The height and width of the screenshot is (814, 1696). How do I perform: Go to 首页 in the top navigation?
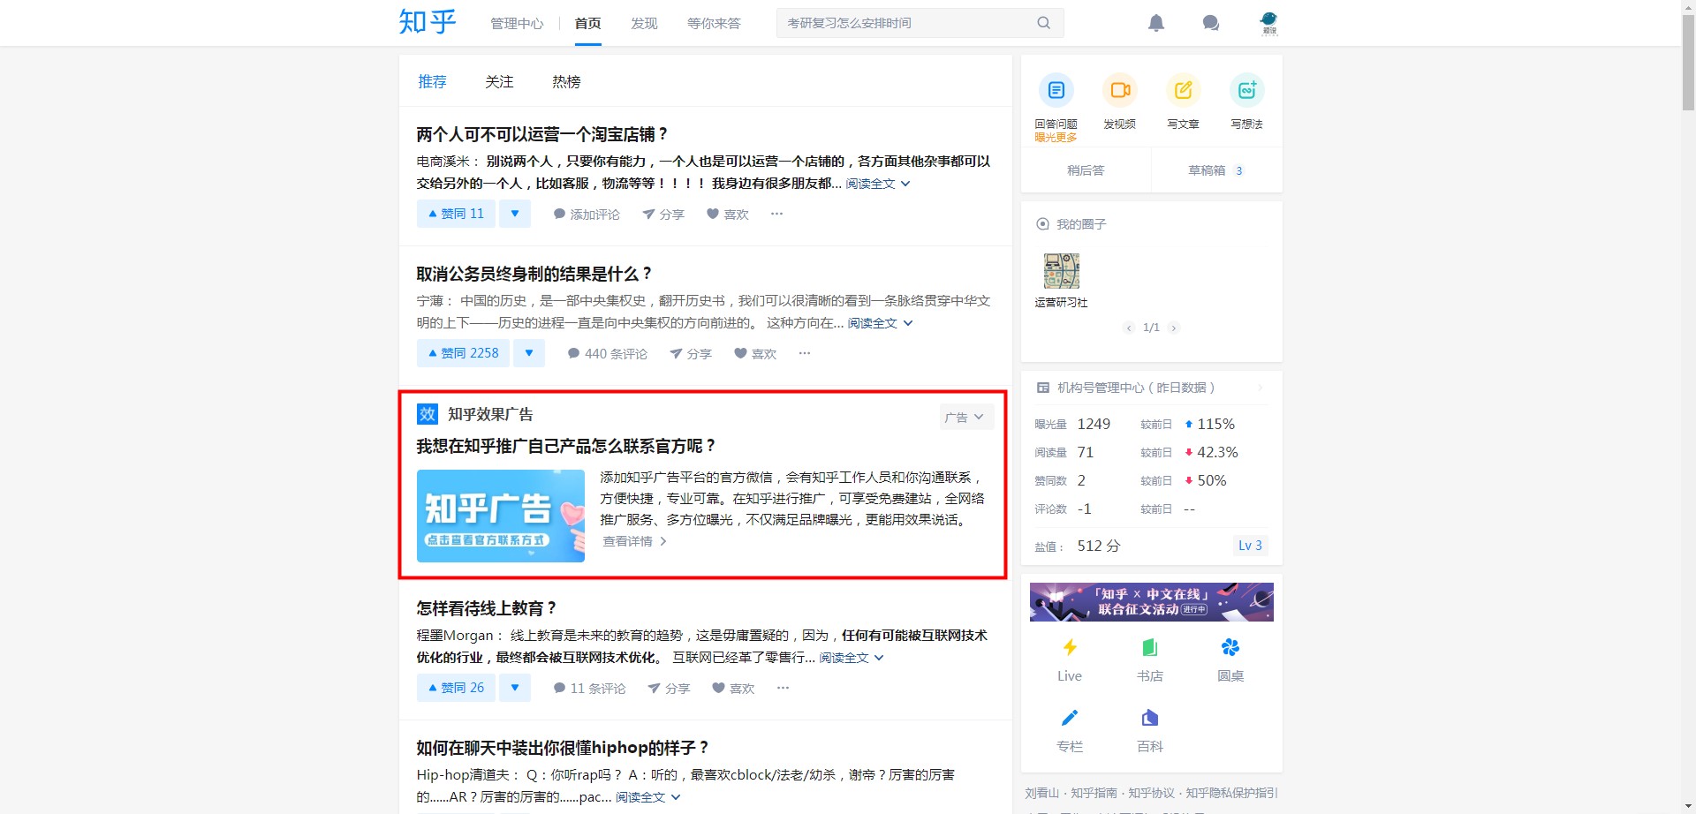(x=587, y=23)
